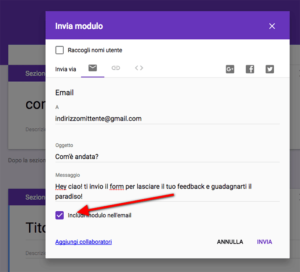Switch to the link send tab
The width and height of the screenshot is (300, 272).
[x=116, y=68]
